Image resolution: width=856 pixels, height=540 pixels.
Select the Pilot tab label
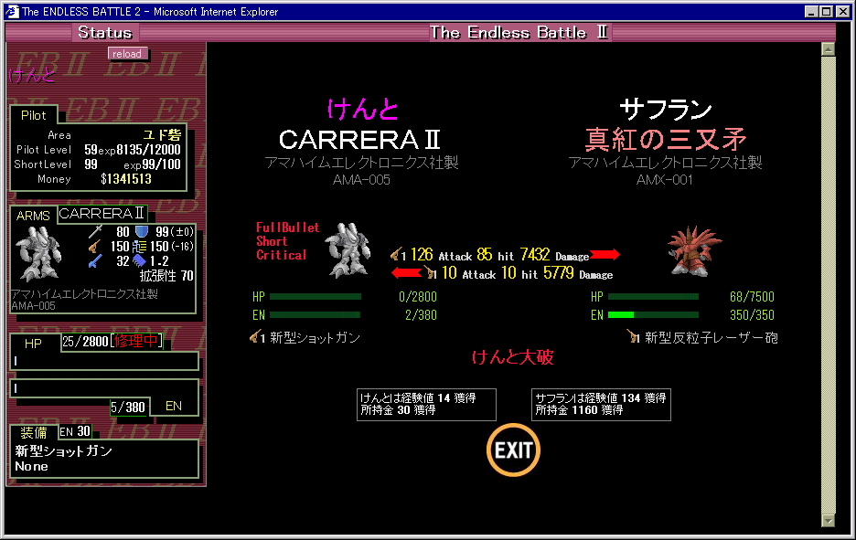pyautogui.click(x=34, y=115)
